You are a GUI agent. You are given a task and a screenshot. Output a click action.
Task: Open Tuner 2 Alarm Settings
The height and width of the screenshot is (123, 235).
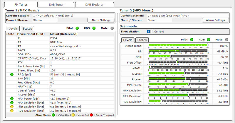click(215, 20)
